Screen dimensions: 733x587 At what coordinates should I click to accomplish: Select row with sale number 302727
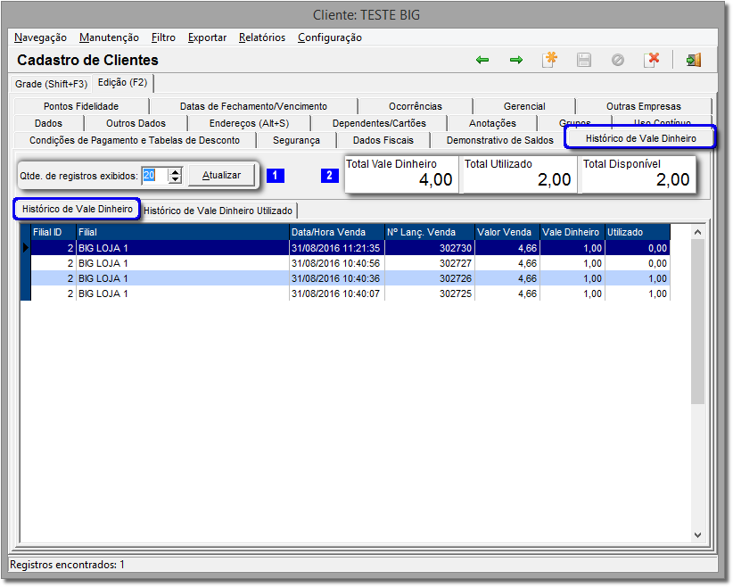coord(350,263)
